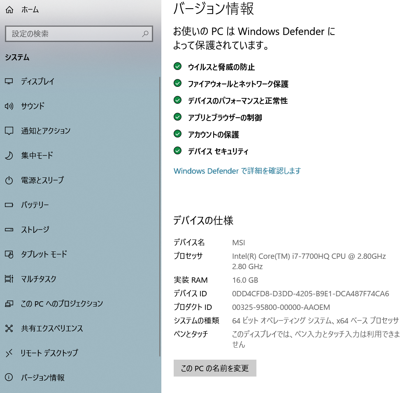This screenshot has height=393, width=405.
Task: Click the Power & sleep icon
Action: coord(9,180)
